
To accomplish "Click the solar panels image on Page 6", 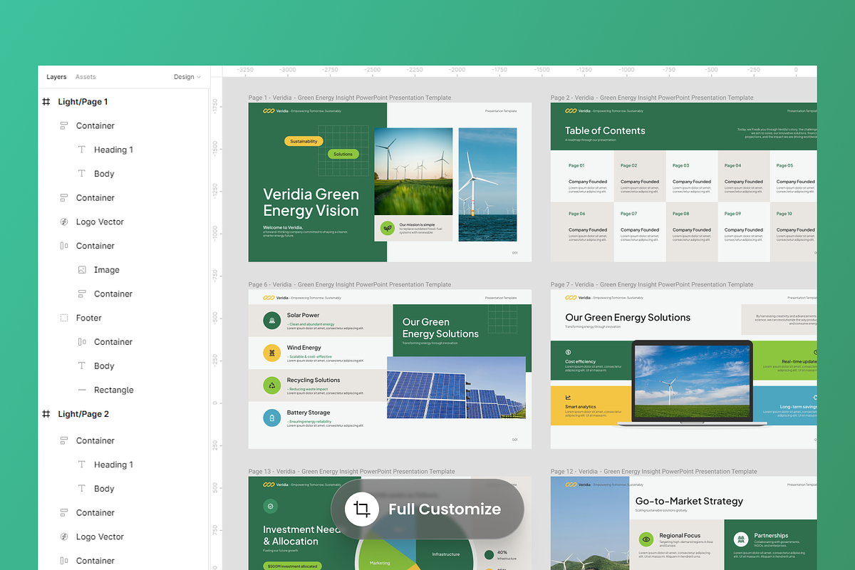I will tap(456, 388).
